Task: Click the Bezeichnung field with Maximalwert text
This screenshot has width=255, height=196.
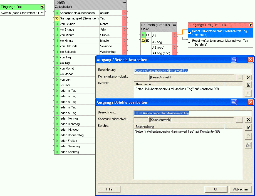Action: click(192, 113)
